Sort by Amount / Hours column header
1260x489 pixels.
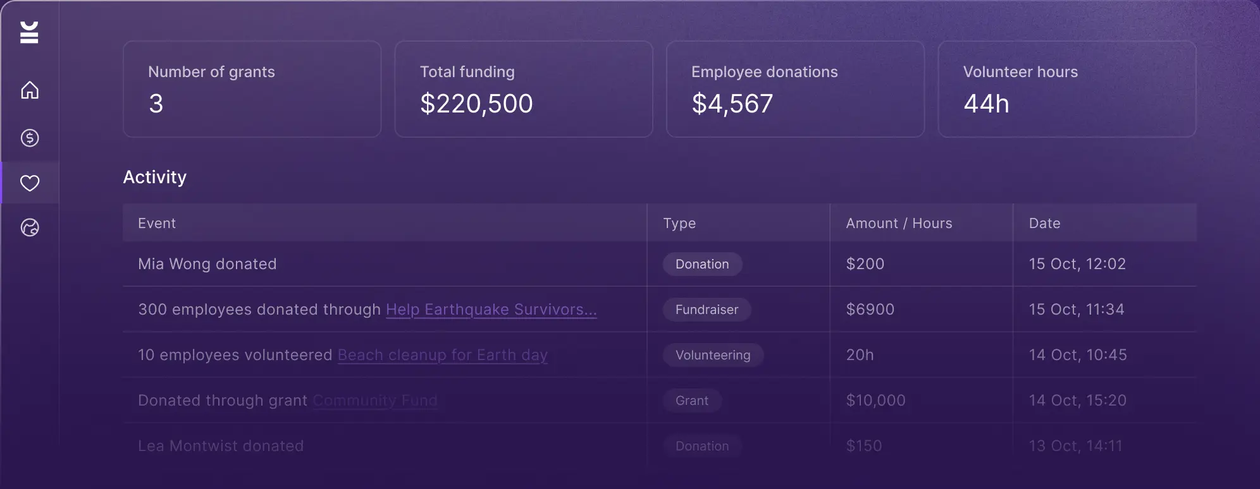point(899,223)
